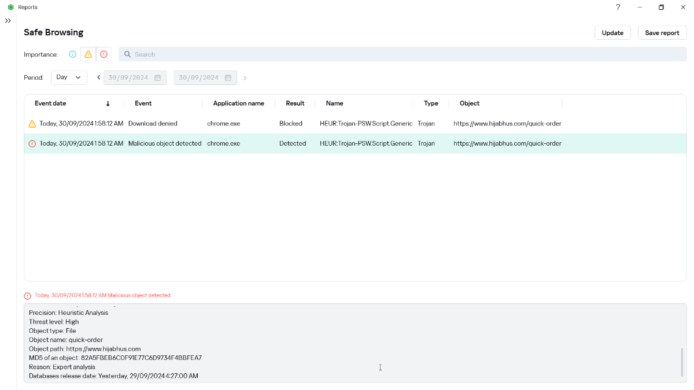694x390 pixels.
Task: Toggle the warning importance filter
Action: [x=88, y=54]
